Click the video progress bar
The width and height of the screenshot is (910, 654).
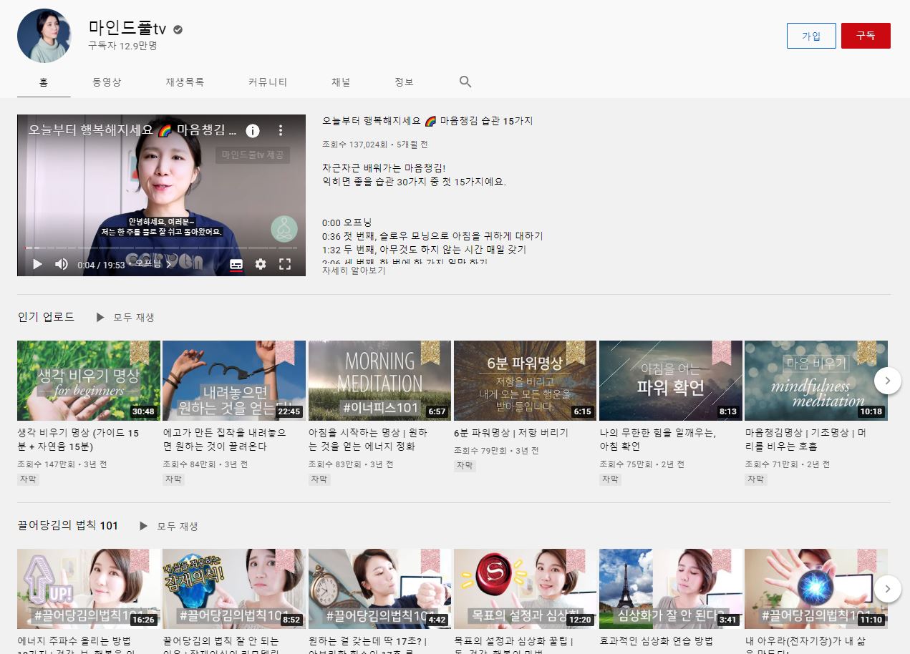click(161, 248)
